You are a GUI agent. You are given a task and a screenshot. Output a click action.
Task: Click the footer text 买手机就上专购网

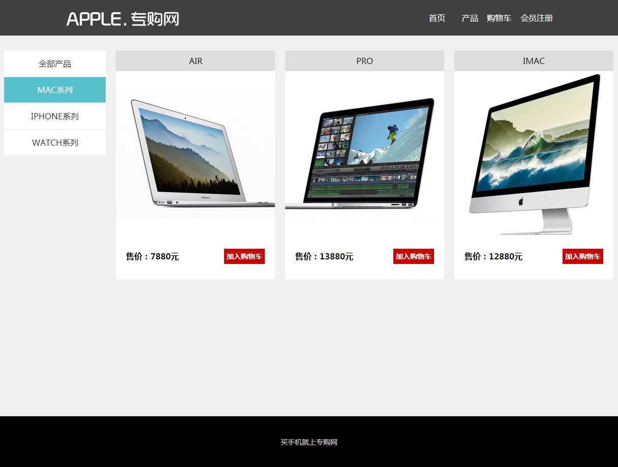coord(309,442)
